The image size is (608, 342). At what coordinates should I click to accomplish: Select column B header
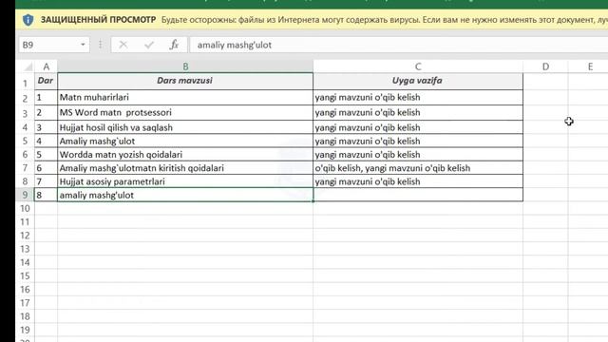point(185,66)
